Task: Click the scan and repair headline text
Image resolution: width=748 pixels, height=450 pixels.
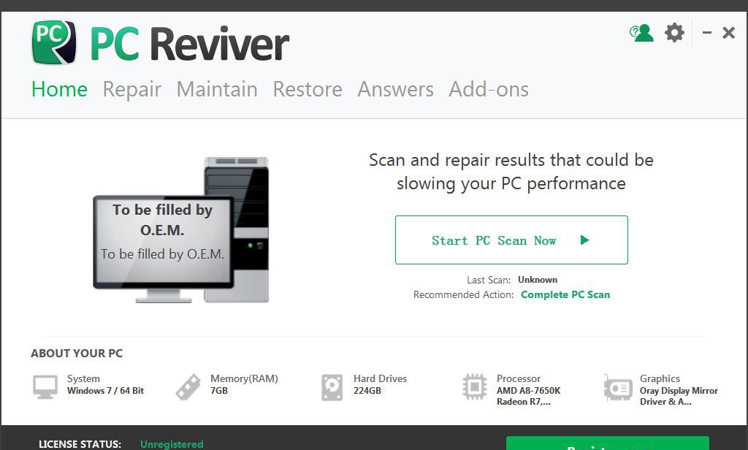Action: point(511,172)
